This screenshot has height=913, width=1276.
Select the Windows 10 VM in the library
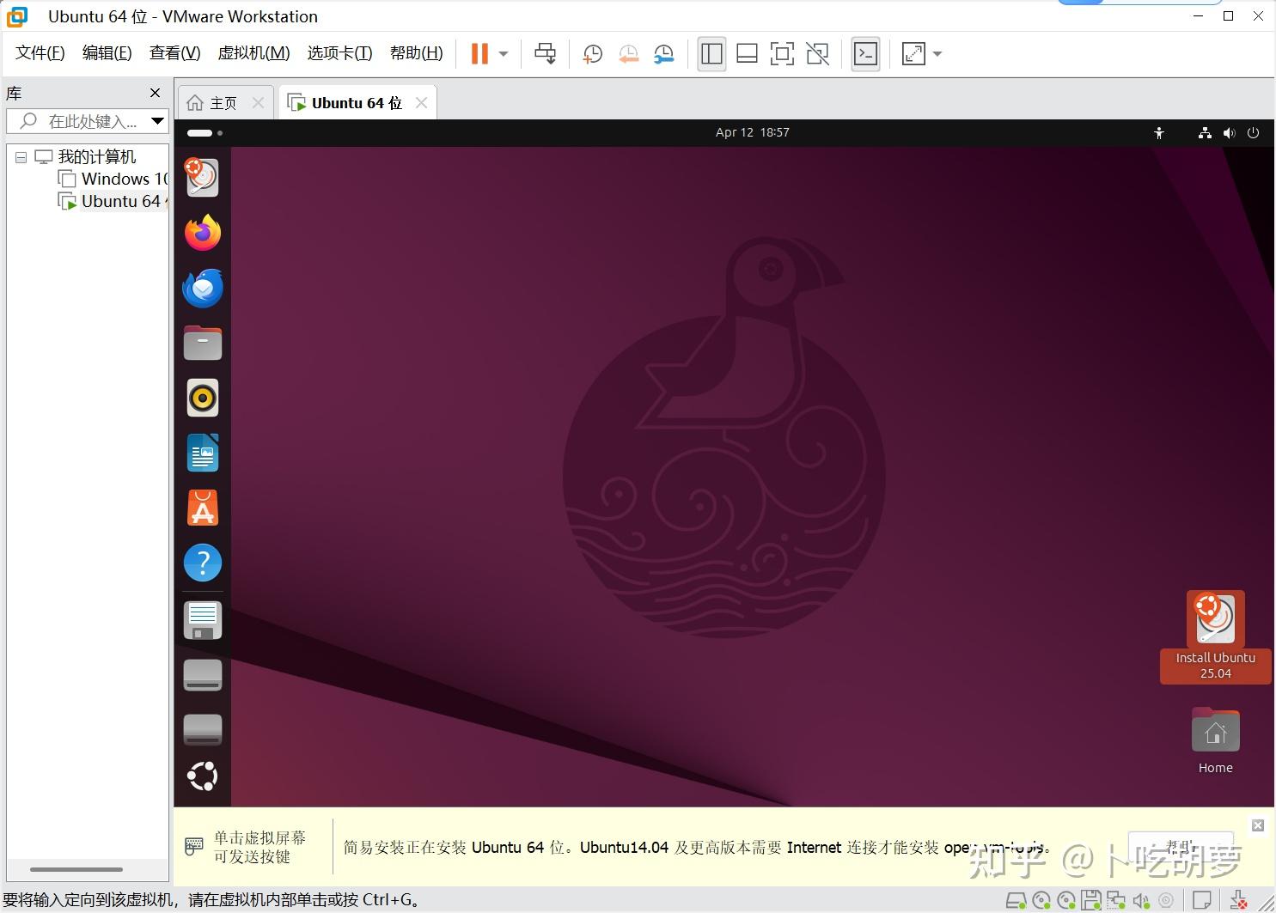pos(120,179)
